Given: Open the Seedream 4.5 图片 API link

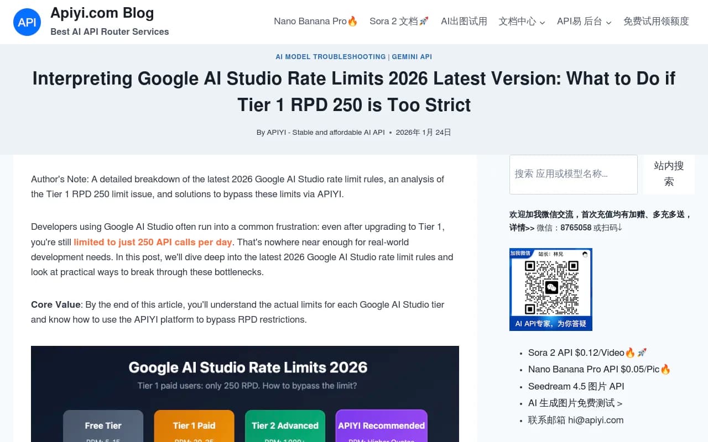Looking at the screenshot, I should tap(576, 386).
